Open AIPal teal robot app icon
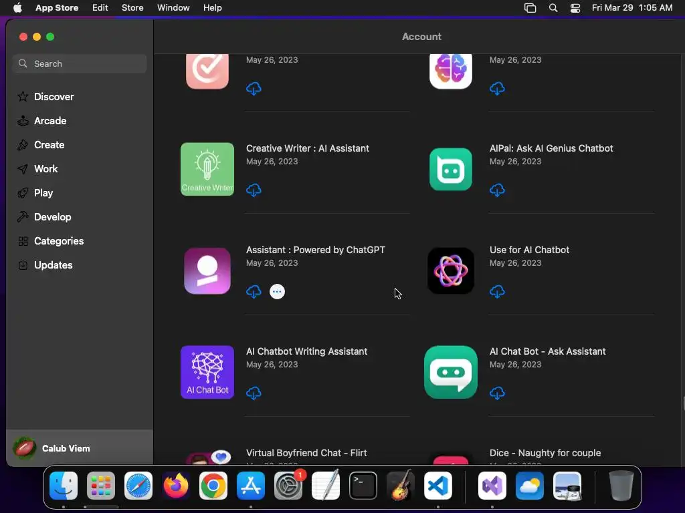The height and width of the screenshot is (513, 685). tap(451, 169)
